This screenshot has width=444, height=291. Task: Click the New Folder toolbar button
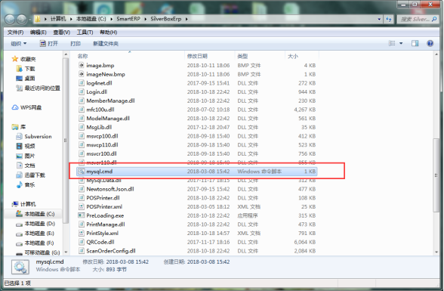click(x=106, y=43)
